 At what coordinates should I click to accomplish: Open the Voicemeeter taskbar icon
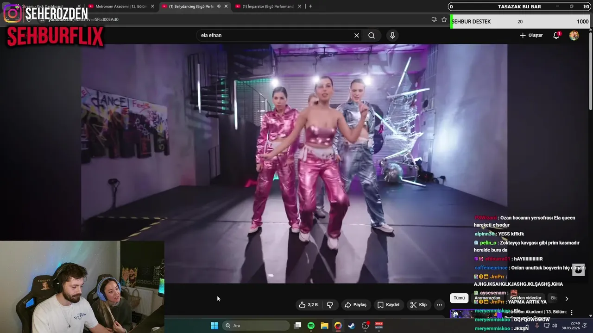(x=379, y=326)
